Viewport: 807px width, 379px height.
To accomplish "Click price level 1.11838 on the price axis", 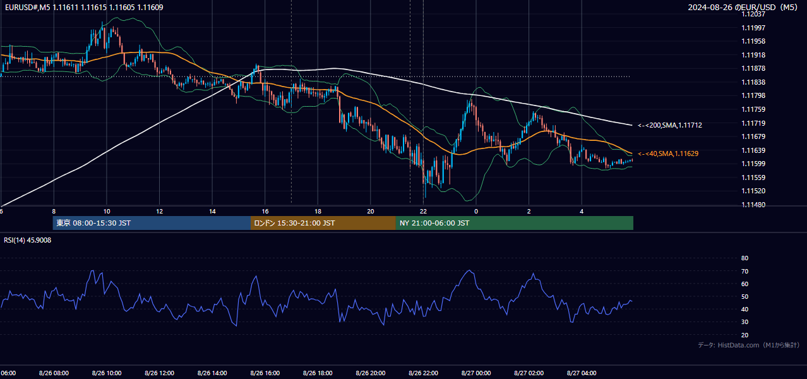I will [x=753, y=82].
